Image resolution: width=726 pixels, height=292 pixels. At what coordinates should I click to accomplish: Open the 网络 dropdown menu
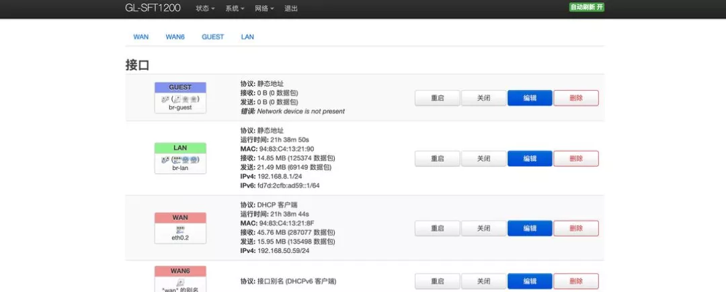pyautogui.click(x=264, y=8)
